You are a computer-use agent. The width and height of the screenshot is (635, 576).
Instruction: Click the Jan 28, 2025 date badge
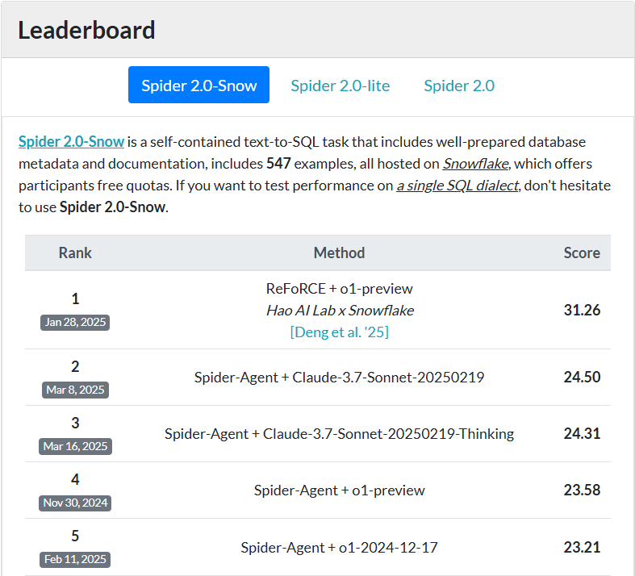(76, 323)
